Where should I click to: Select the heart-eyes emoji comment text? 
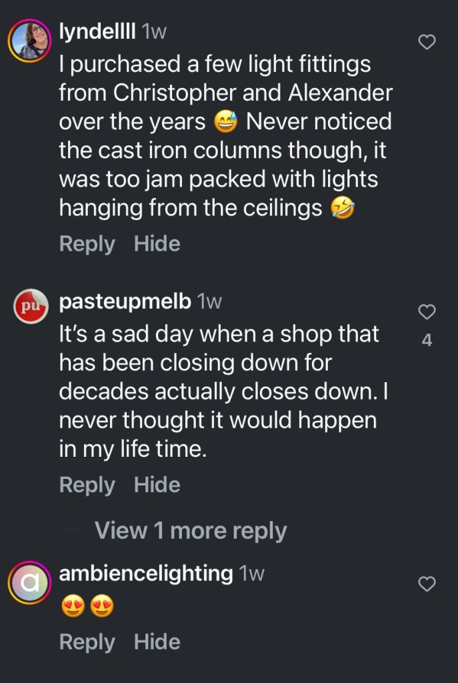point(87,607)
